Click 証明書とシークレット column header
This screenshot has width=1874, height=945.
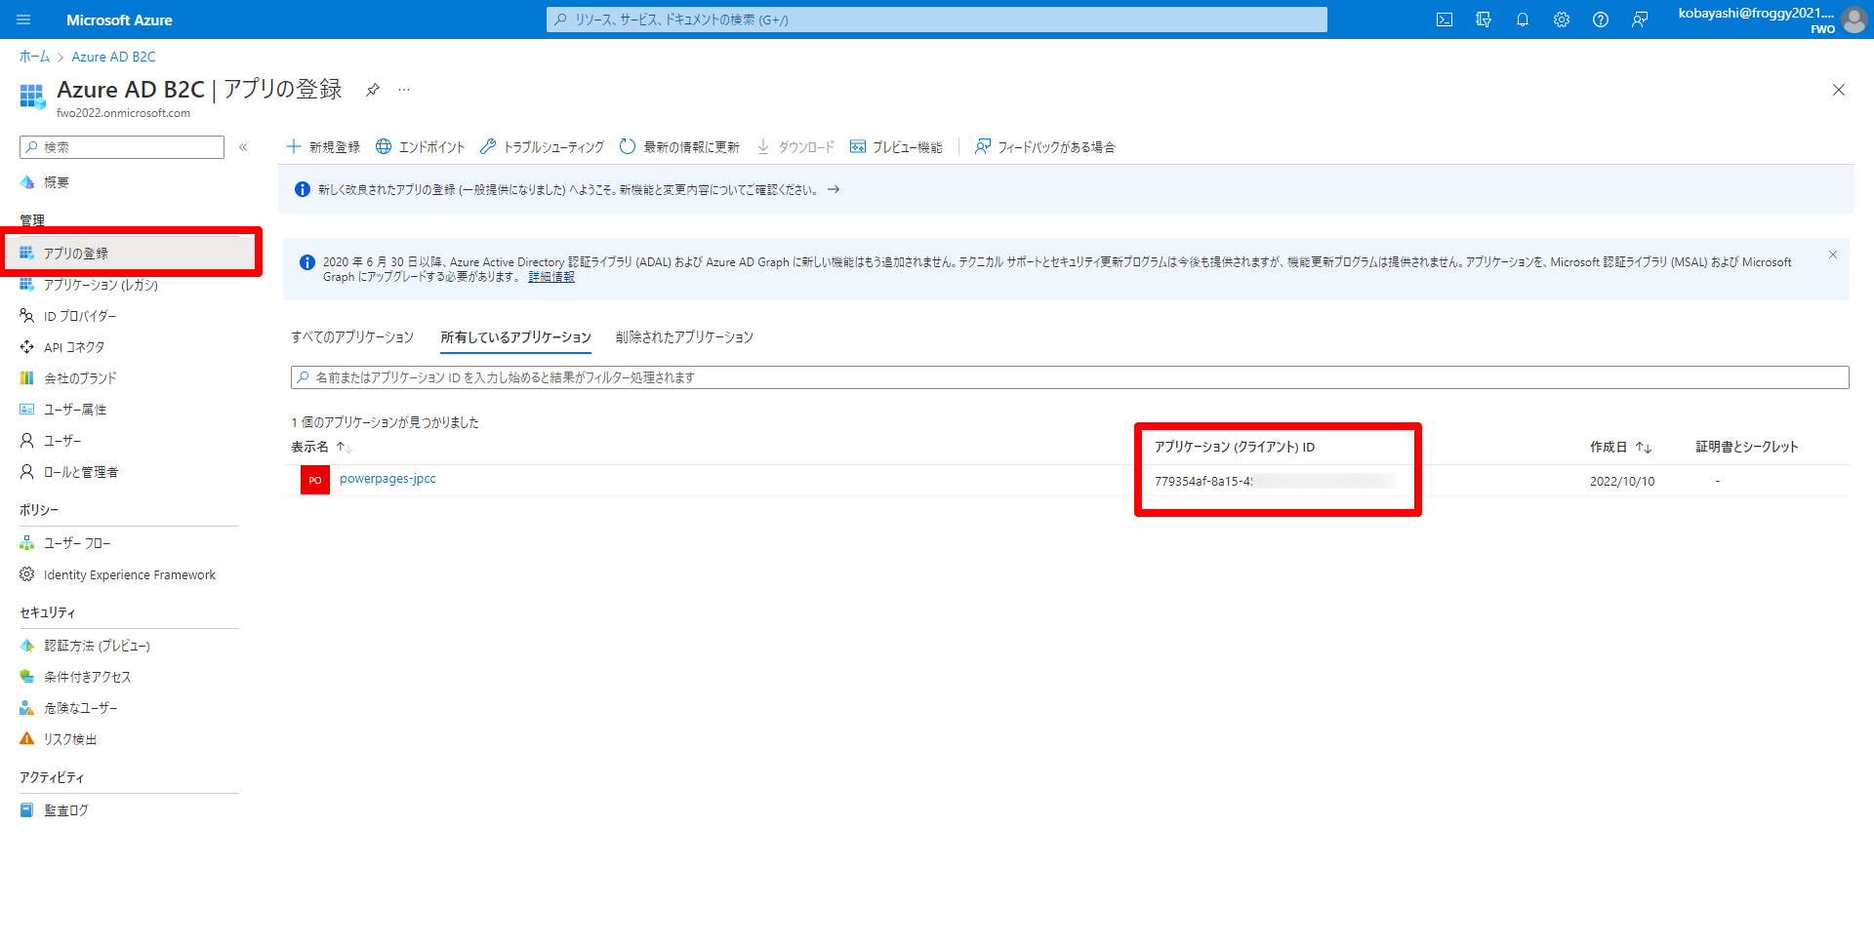[1747, 447]
